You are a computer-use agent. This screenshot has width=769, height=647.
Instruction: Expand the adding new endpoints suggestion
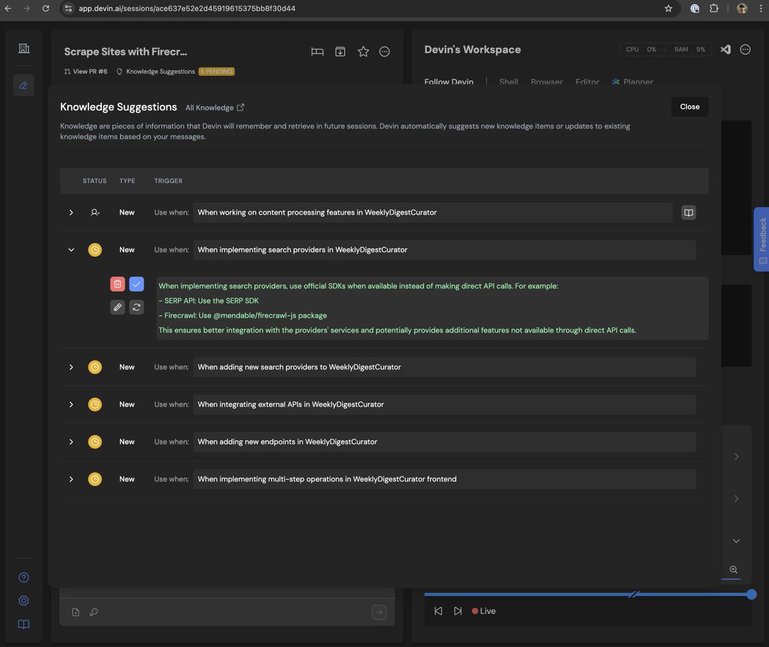pyautogui.click(x=71, y=441)
